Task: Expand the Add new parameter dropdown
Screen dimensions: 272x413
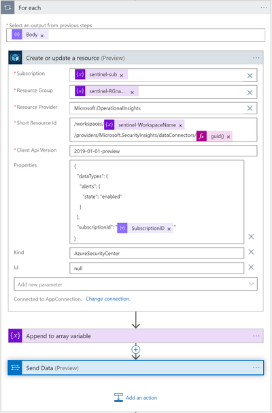Action: coord(135,284)
